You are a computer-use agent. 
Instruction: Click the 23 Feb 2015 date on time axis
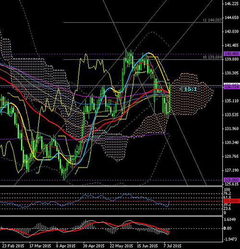click(13, 246)
